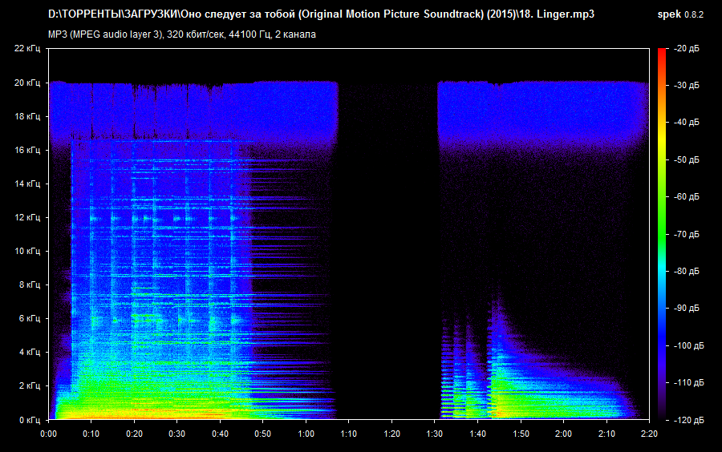
Task: Click the '-120 дБ' level scale label
Action: click(688, 420)
